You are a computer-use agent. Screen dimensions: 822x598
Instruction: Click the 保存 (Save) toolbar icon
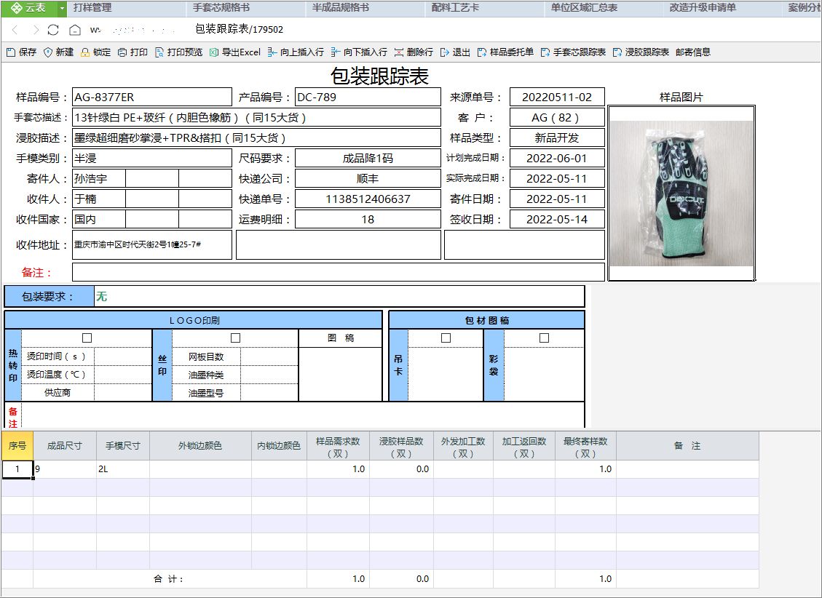(11, 52)
